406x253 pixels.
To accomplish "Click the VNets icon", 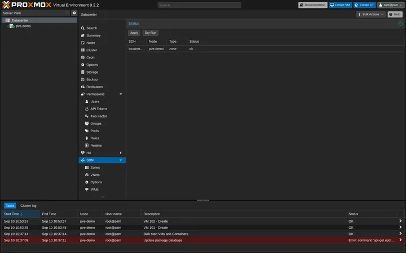I will pos(87,175).
